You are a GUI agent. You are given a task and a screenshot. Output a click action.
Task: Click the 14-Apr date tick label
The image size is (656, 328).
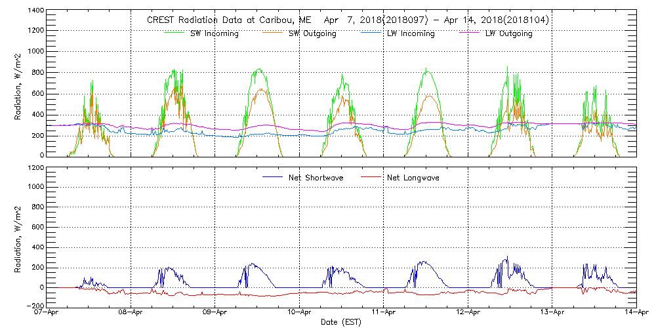point(635,314)
